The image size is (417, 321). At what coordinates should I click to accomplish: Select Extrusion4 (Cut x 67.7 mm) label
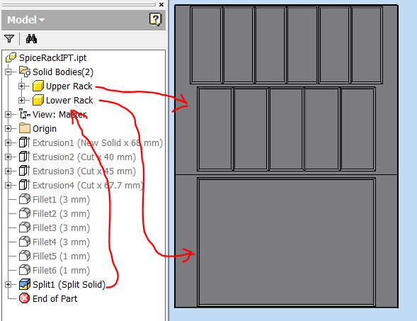(88, 185)
